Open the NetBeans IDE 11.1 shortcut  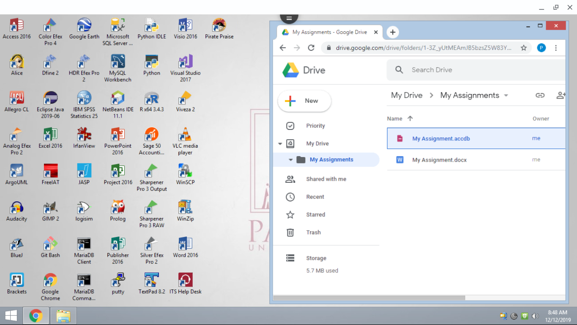pos(118,105)
